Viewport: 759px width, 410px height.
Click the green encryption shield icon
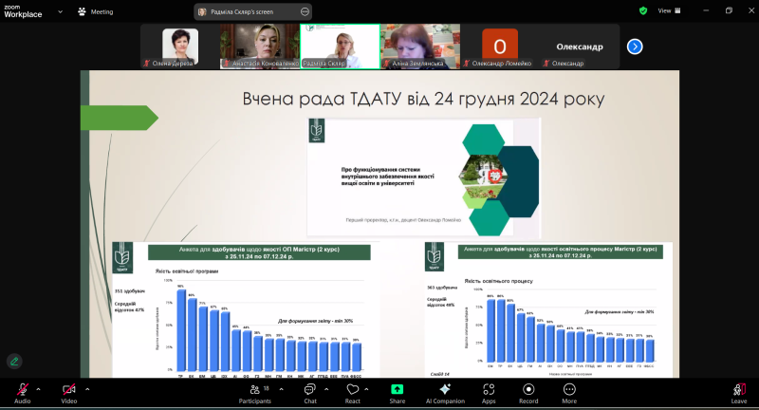[x=643, y=10]
